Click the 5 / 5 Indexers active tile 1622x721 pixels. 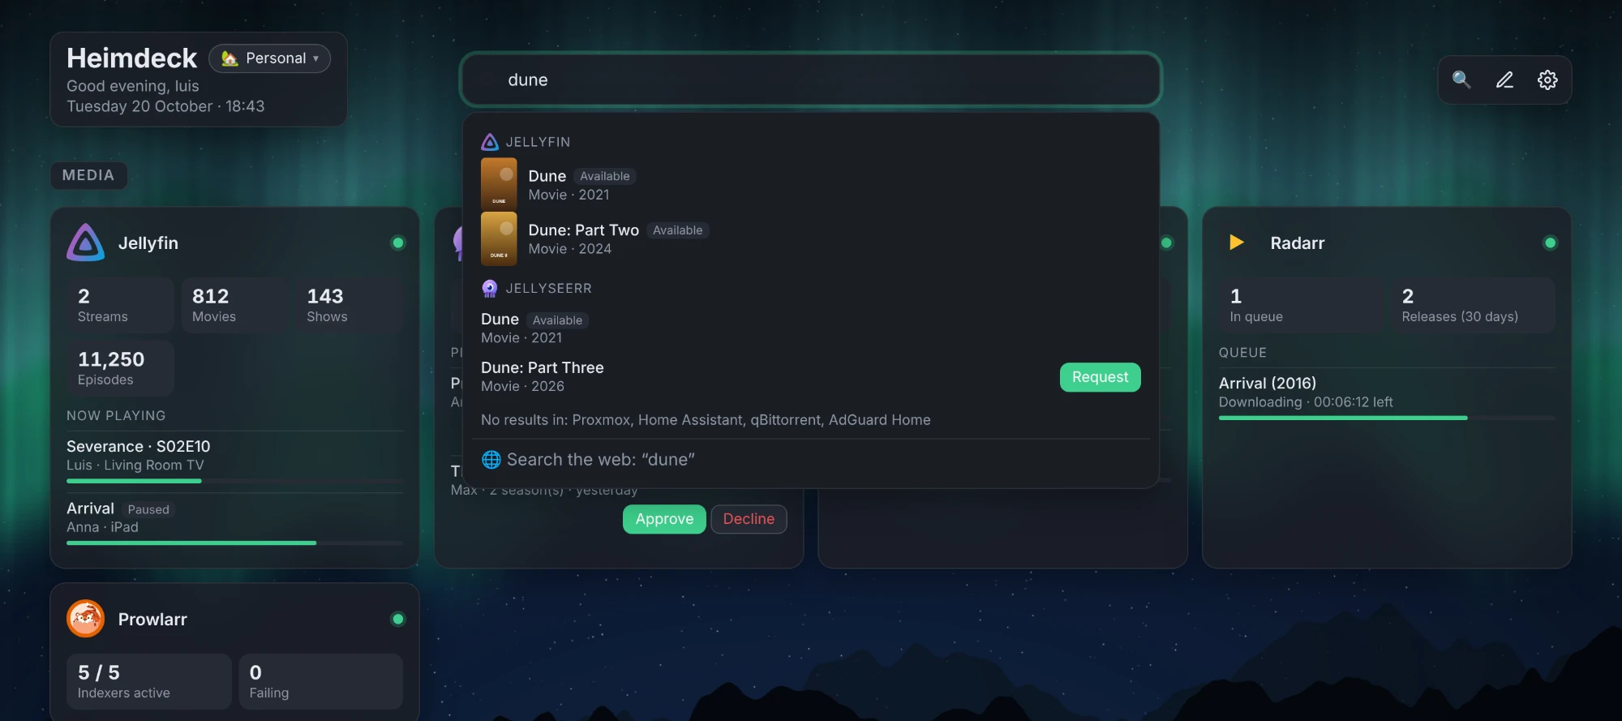pos(149,681)
